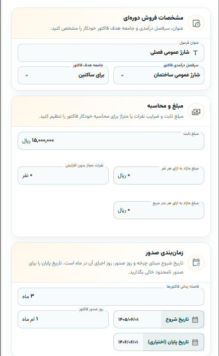Click the تاریخ شروع date picker button
Screen dimensions: 219x356
pos(182,319)
